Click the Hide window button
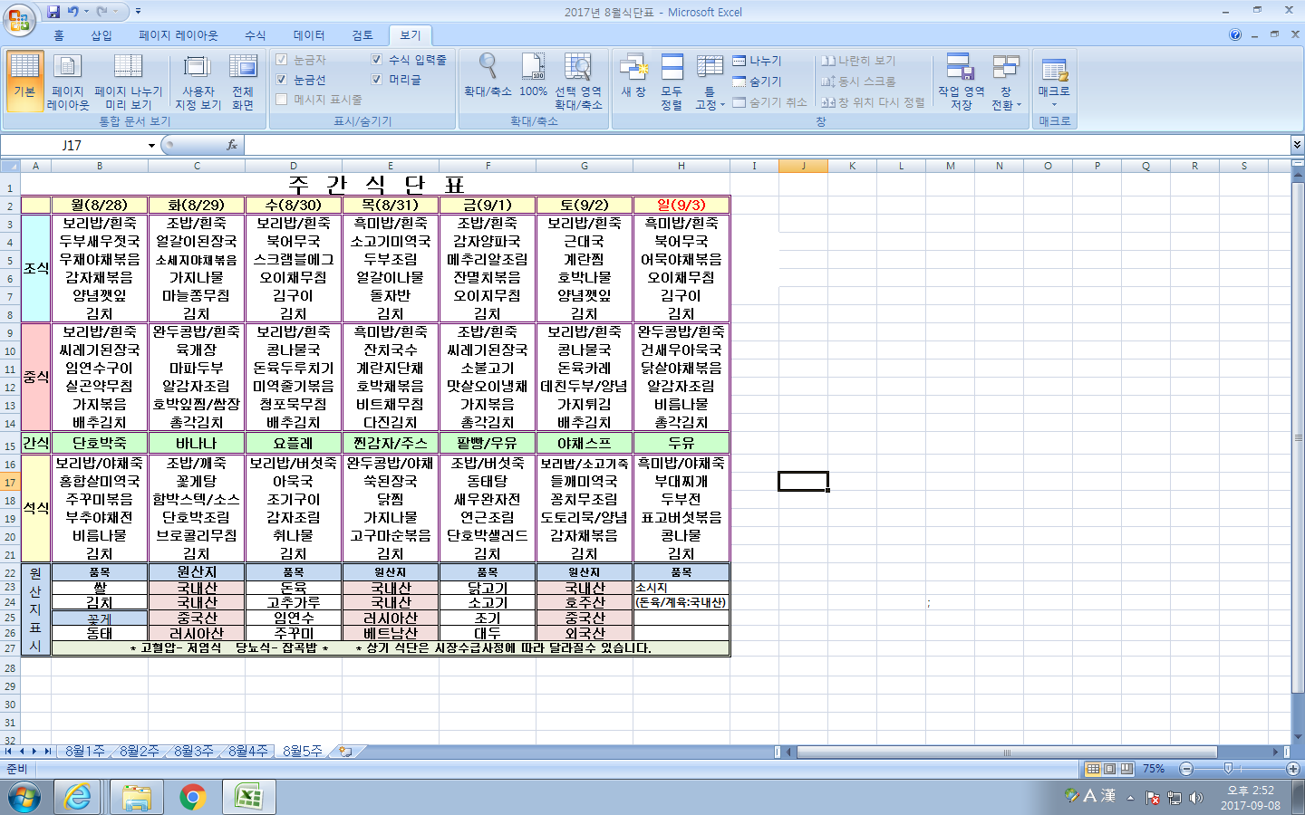This screenshot has height=815, width=1305. 758,81
